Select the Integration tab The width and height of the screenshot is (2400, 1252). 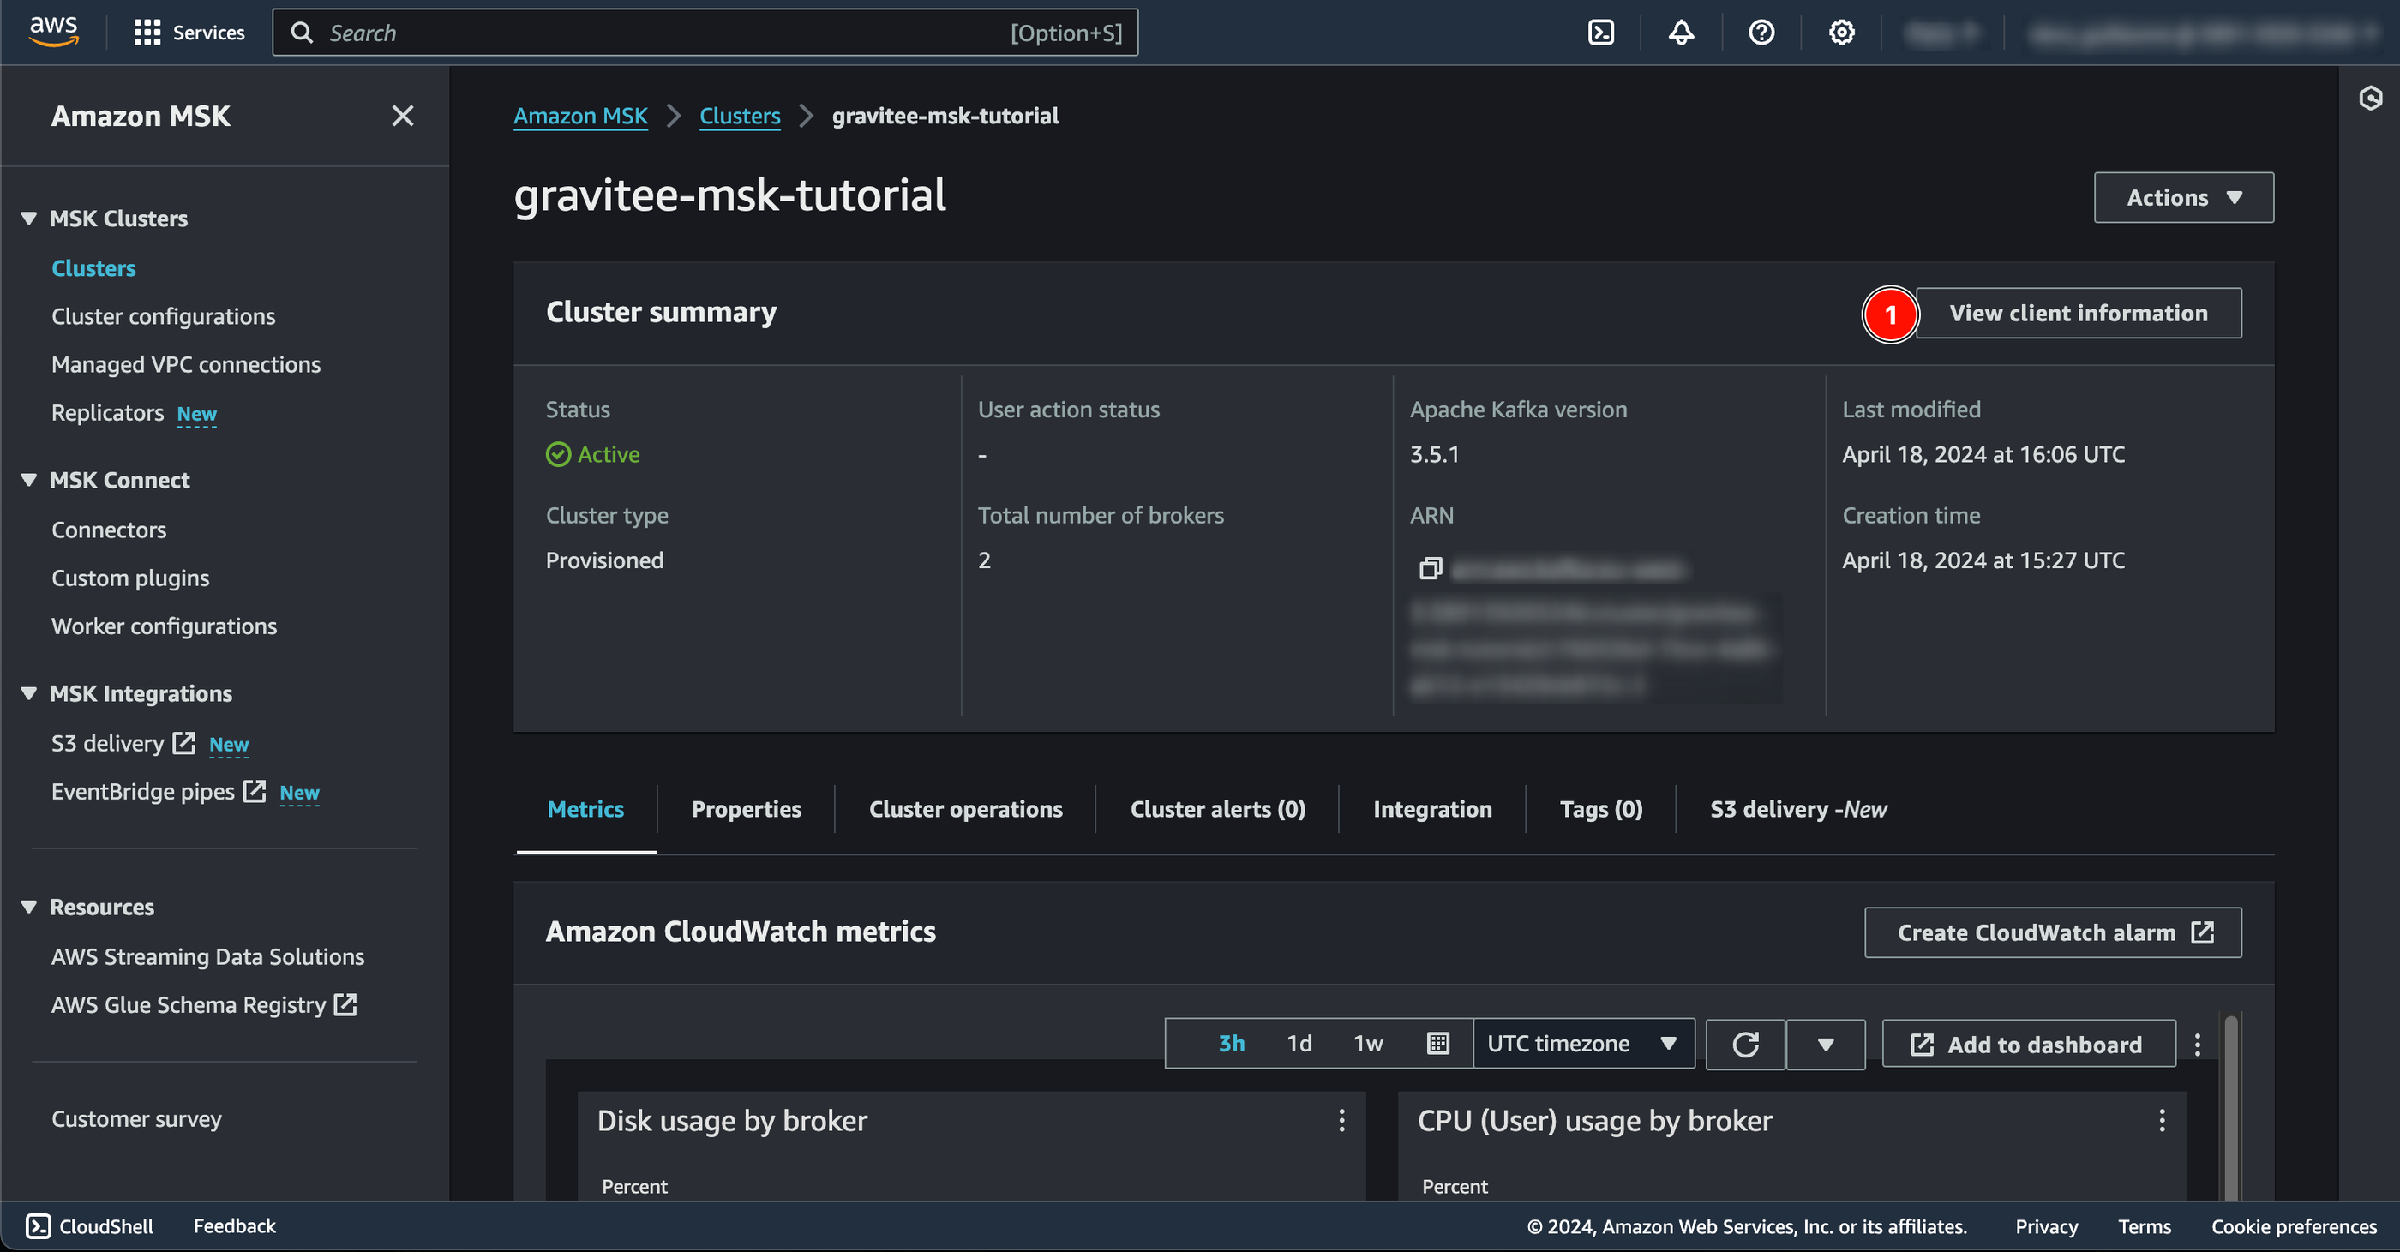pos(1431,808)
